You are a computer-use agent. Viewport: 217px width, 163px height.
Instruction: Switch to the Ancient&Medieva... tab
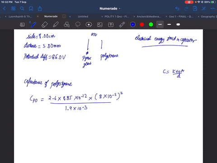[149, 16]
